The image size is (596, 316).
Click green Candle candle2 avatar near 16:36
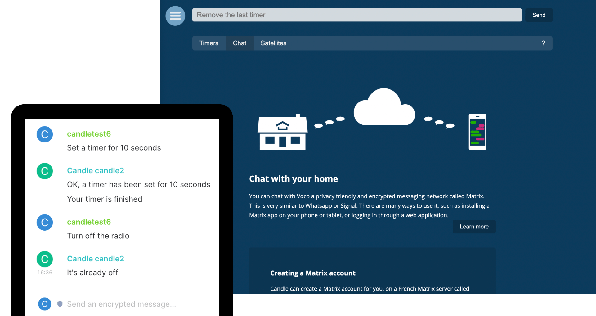tap(45, 259)
